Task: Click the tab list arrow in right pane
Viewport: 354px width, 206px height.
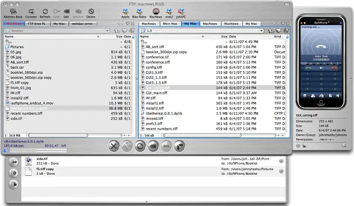Action: coord(283,23)
